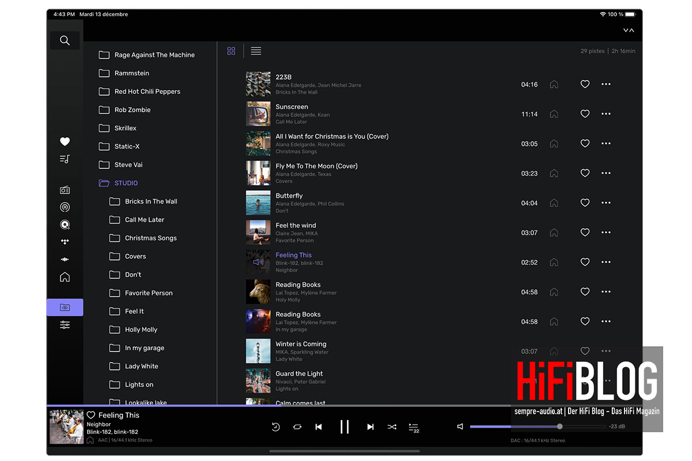Open the Tidal service icon in the sidebar
This screenshot has height=461, width=692.
click(x=65, y=242)
